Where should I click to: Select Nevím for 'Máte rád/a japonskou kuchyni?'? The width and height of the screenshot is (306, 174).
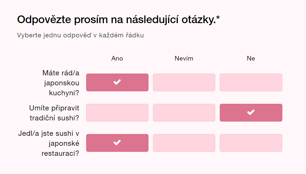[x=184, y=82]
